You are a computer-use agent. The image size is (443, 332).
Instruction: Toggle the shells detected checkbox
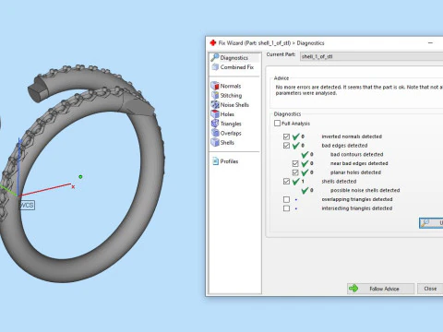pyautogui.click(x=286, y=182)
